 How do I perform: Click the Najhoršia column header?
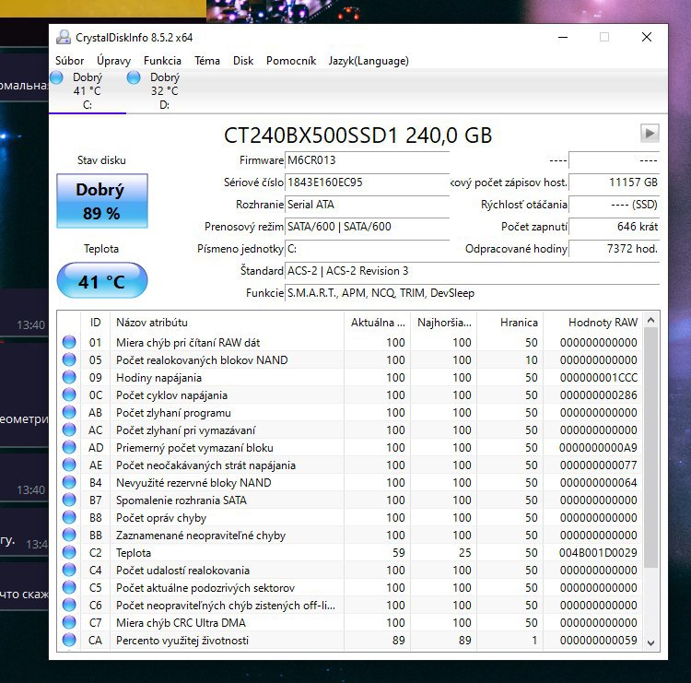point(444,323)
